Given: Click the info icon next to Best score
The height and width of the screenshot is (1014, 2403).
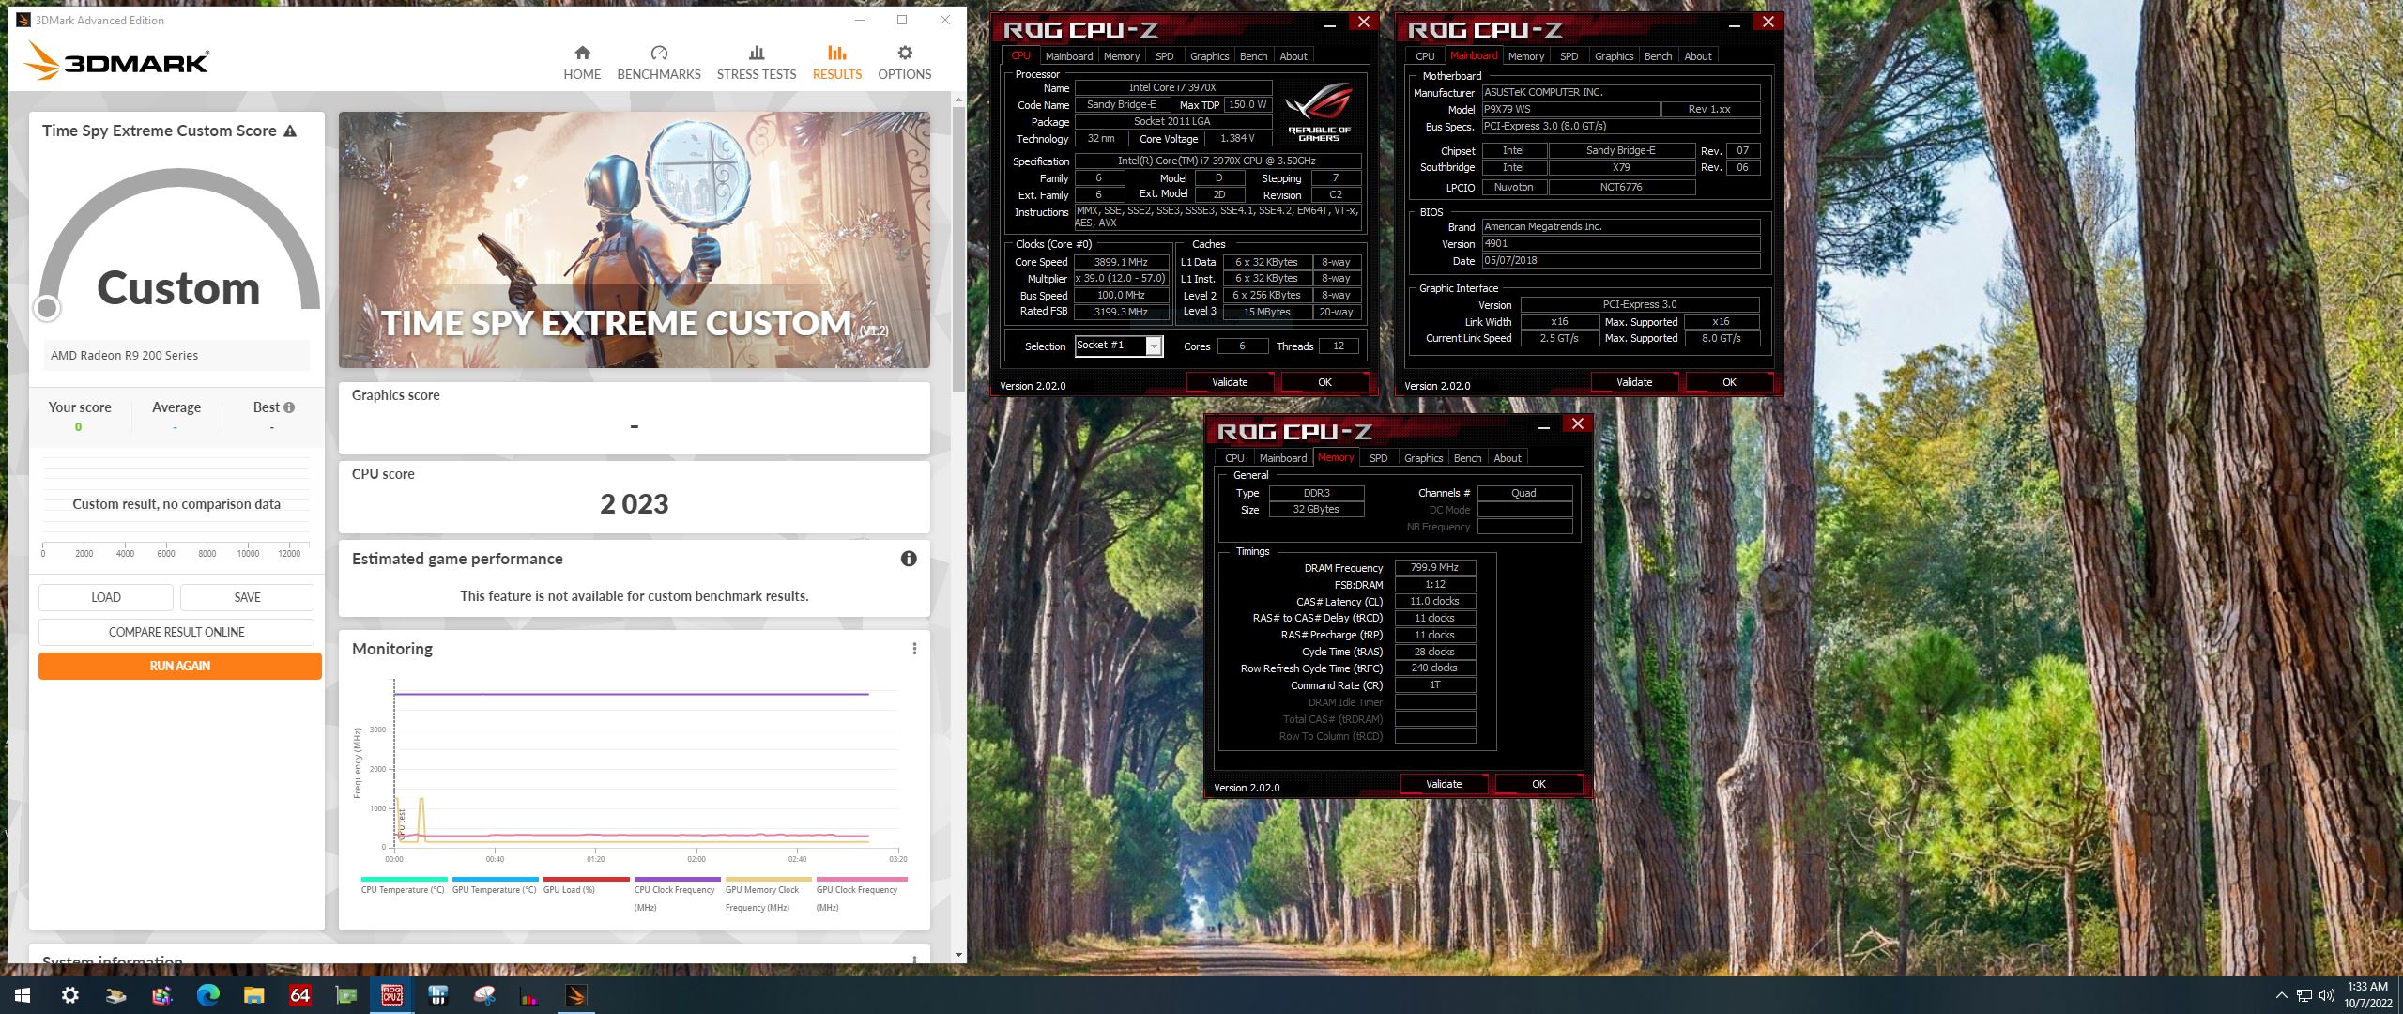Looking at the screenshot, I should (x=289, y=407).
